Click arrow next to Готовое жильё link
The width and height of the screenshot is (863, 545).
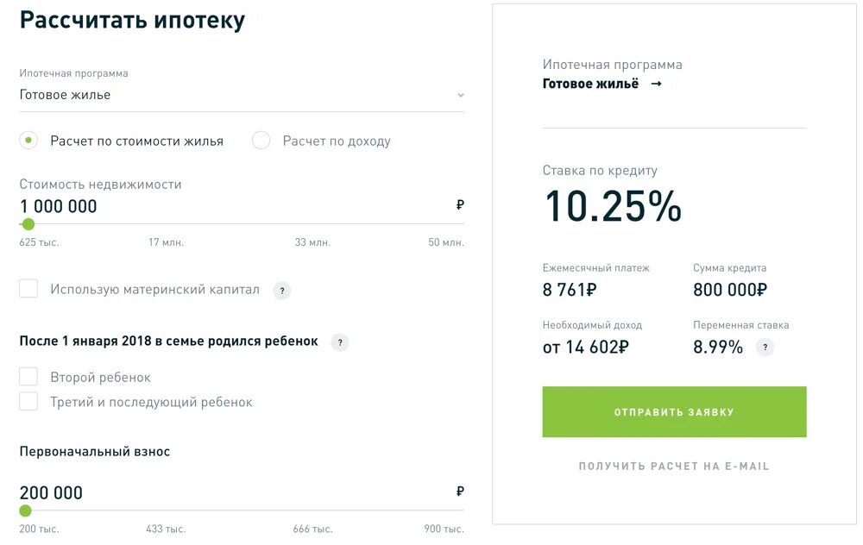(x=656, y=85)
